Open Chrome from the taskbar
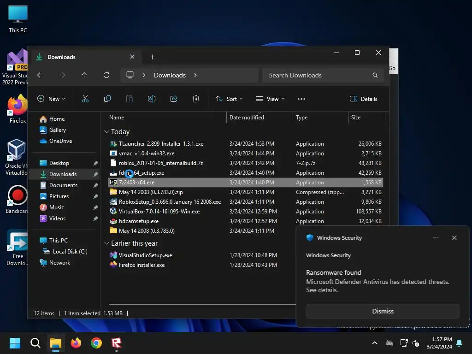This screenshot has height=354, width=472. tap(96, 343)
